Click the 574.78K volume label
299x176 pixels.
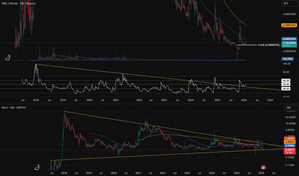[x=287, y=59]
